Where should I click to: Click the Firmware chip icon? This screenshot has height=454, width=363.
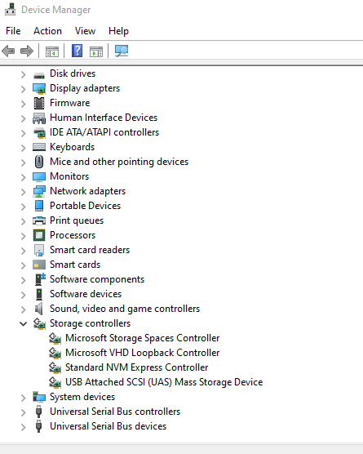tap(39, 104)
